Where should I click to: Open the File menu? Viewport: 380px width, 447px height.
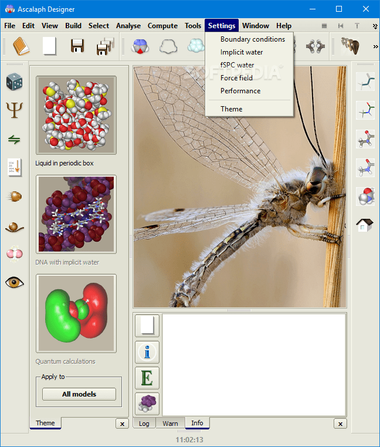10,26
